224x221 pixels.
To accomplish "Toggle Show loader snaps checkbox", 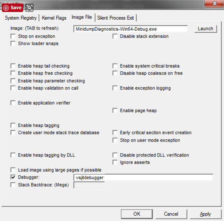I will tap(13, 43).
